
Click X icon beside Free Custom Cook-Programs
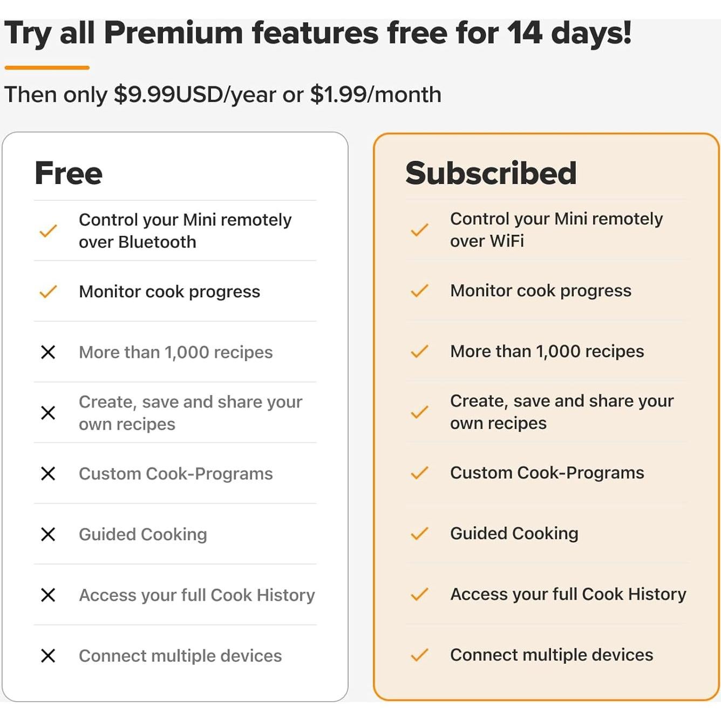click(48, 474)
